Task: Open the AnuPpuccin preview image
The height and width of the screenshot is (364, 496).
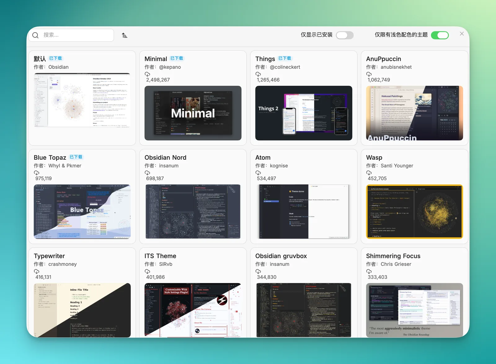Action: pos(414,113)
